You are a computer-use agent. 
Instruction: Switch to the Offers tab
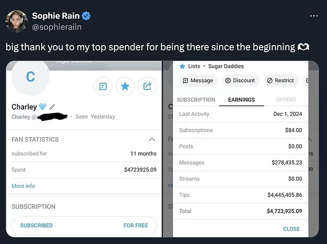coord(286,100)
